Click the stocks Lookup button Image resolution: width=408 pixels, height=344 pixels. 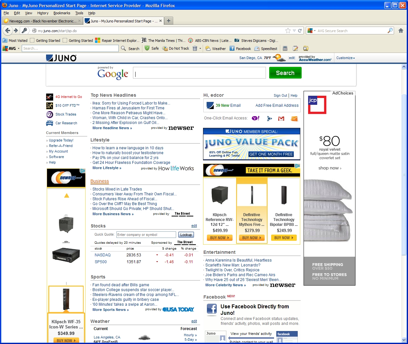coord(186,235)
